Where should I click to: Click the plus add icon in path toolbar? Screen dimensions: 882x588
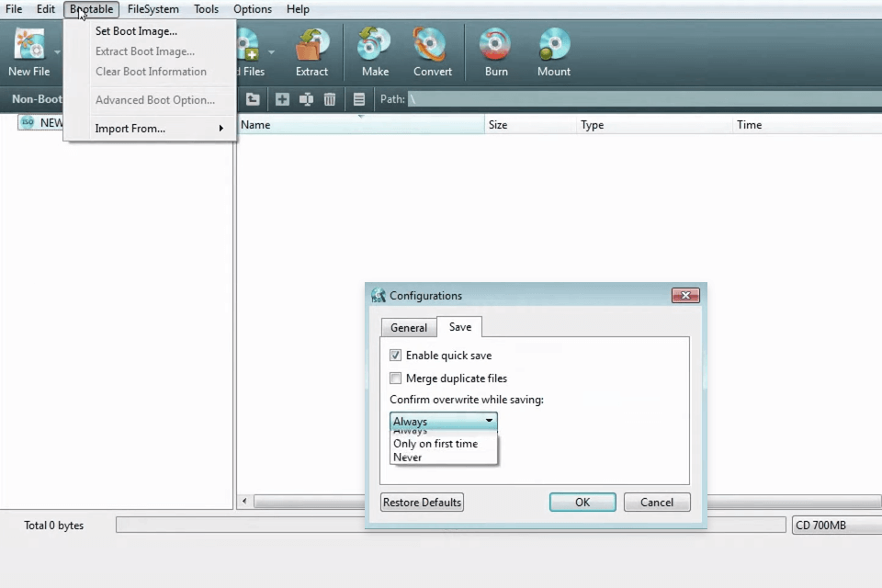(x=282, y=99)
